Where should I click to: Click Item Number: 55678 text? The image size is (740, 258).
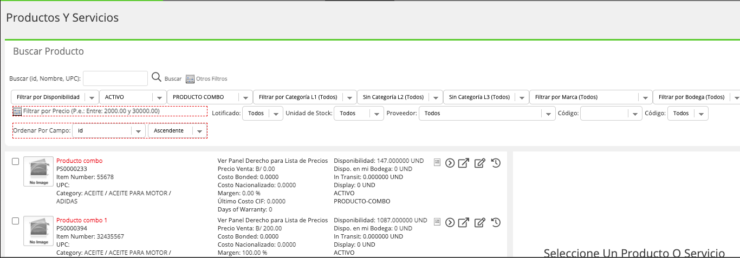[85, 177]
